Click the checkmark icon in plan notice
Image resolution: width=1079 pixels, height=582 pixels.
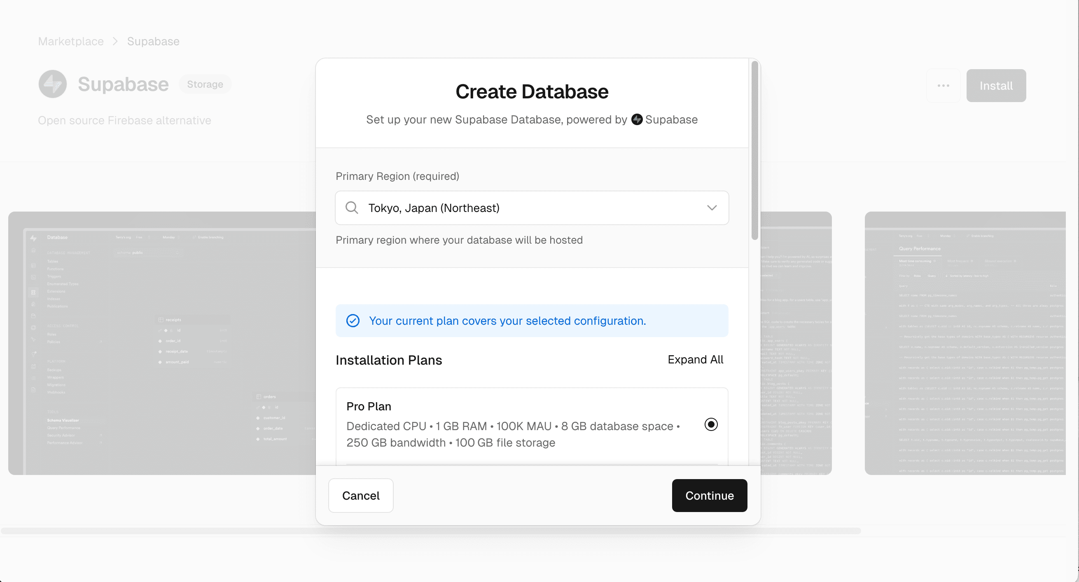pos(353,321)
